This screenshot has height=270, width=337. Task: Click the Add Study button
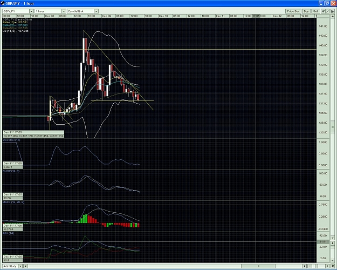coord(11,266)
